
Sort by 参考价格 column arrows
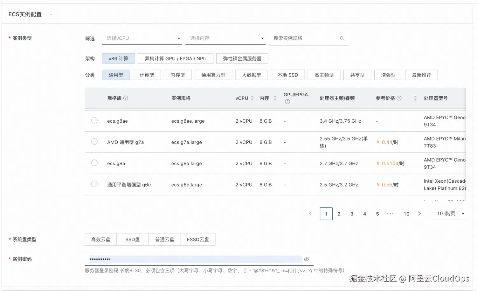tap(415, 98)
